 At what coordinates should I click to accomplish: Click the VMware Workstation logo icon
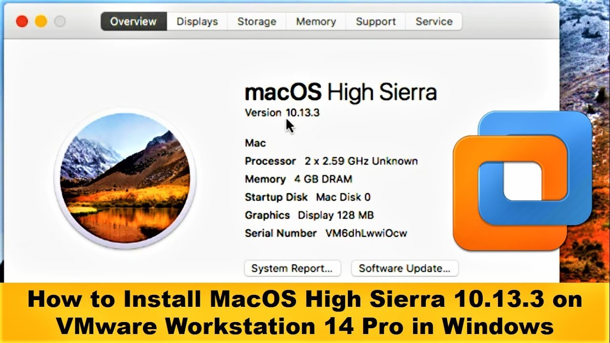[x=522, y=181]
